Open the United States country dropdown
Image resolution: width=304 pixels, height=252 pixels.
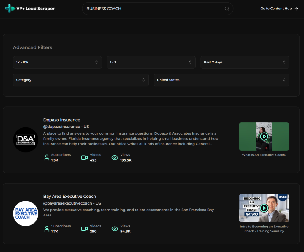point(221,80)
